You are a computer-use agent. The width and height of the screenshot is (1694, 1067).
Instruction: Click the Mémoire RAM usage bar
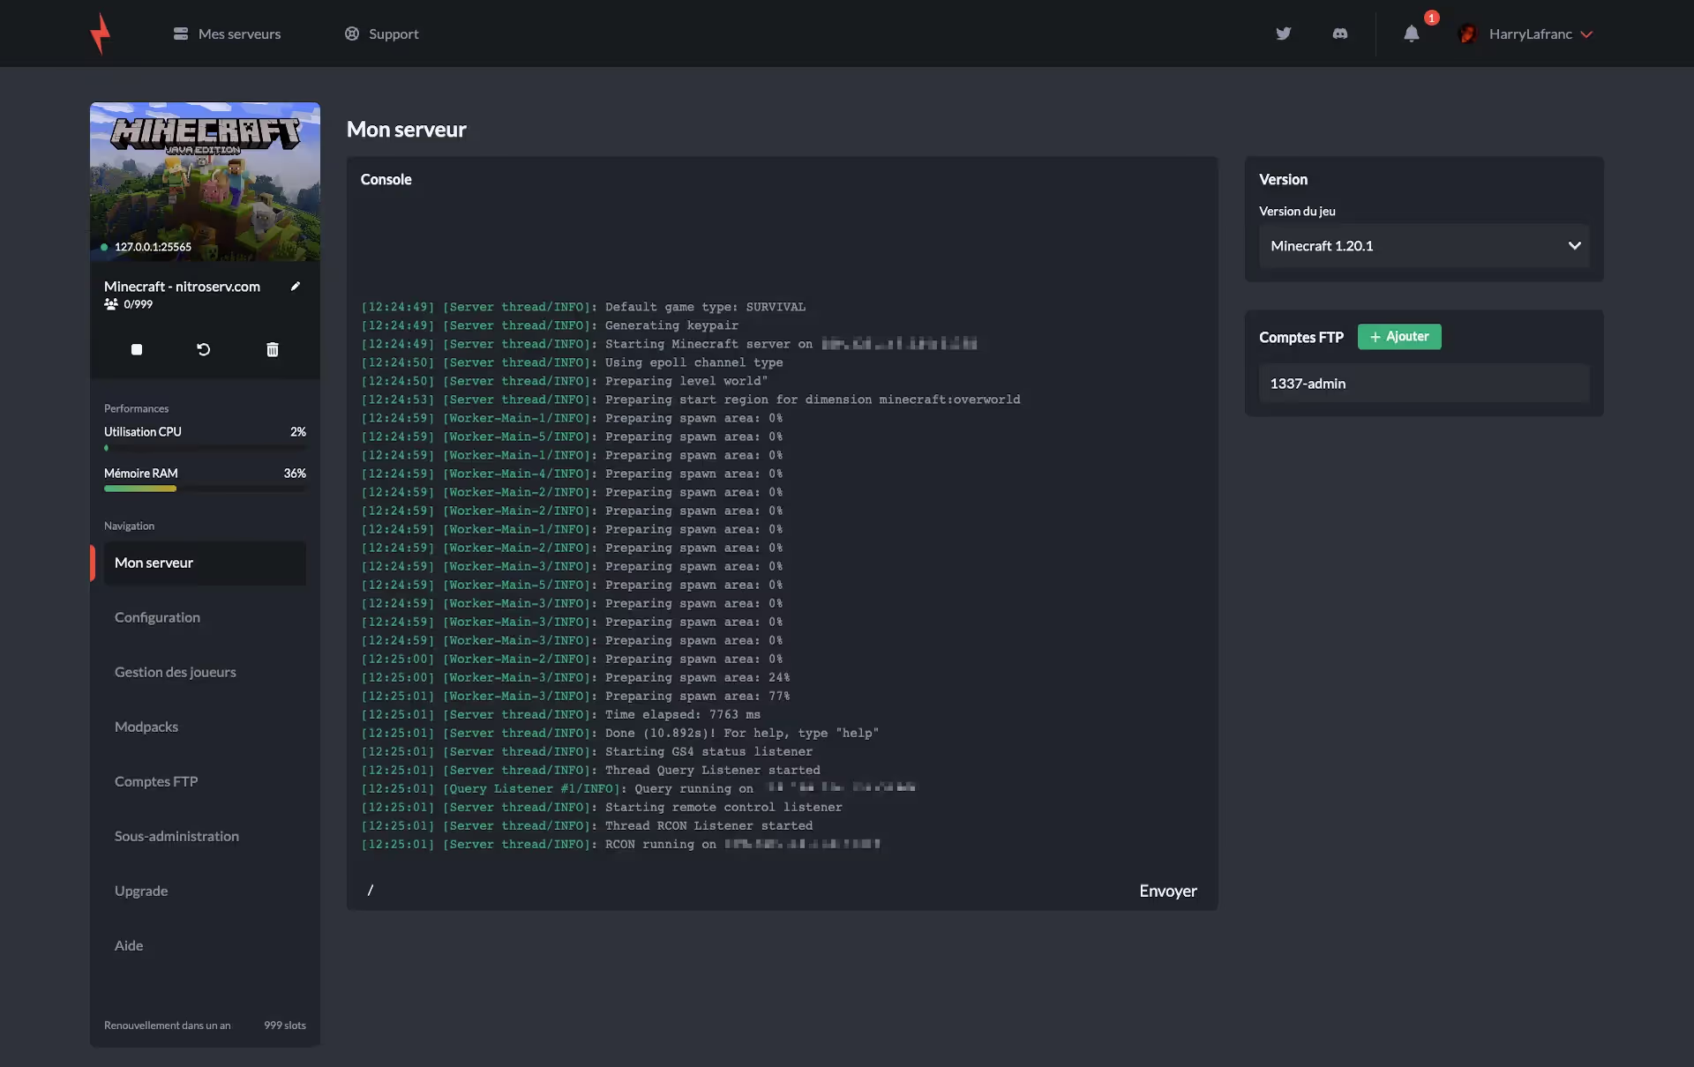(x=205, y=489)
